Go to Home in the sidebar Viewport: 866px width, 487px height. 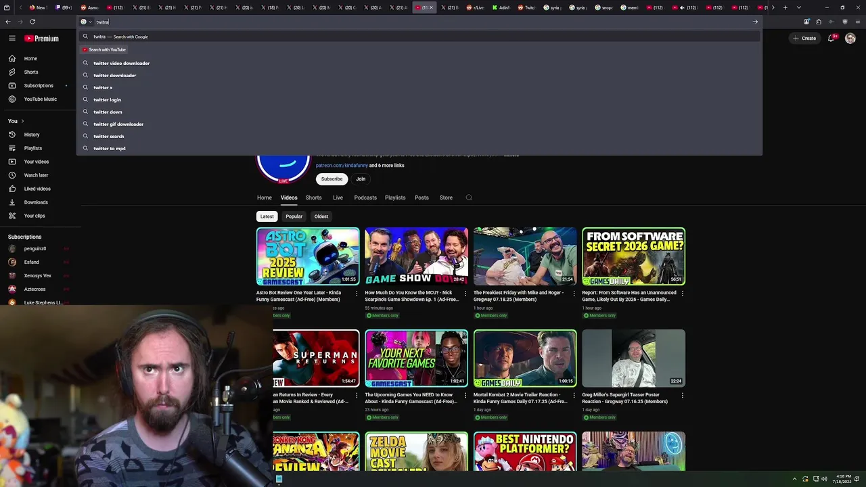tap(30, 58)
